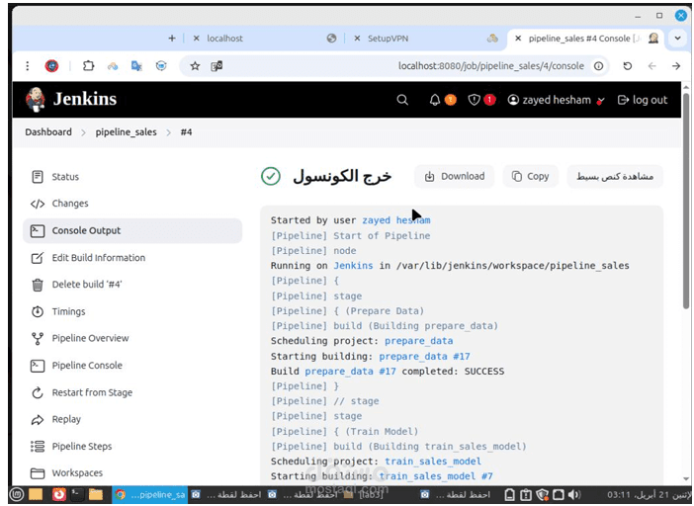Open zayed hesham user link in console
Image resolution: width=694 pixels, height=506 pixels.
coord(396,220)
